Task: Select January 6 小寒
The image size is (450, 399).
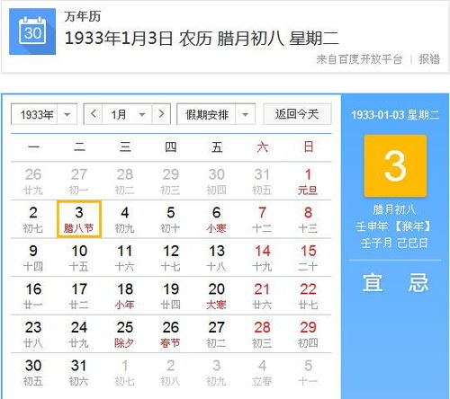Action: (216, 219)
